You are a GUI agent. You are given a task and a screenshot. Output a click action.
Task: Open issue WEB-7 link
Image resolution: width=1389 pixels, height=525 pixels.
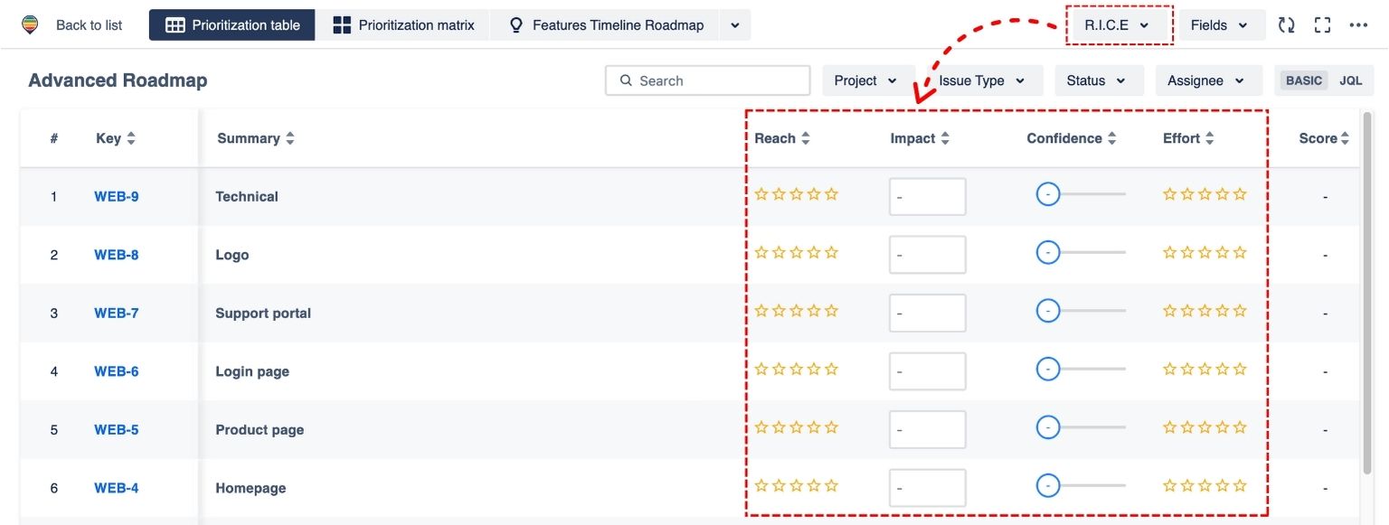(117, 313)
